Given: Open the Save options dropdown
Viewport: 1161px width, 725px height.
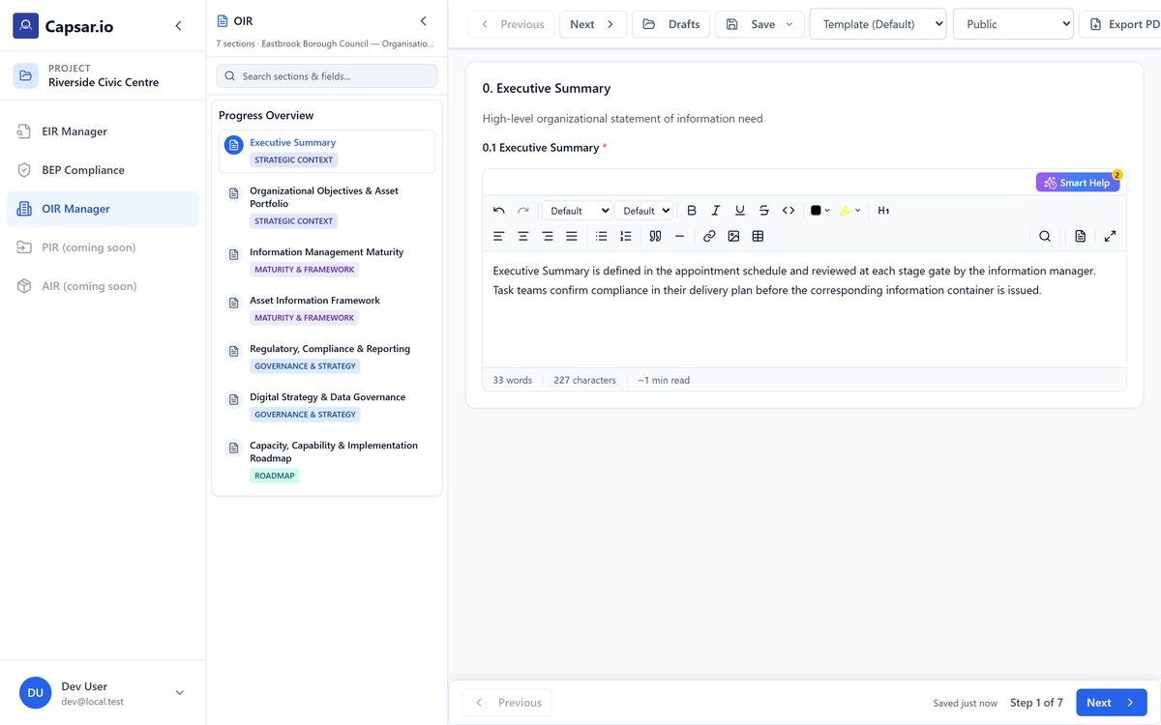Looking at the screenshot, I should point(789,24).
